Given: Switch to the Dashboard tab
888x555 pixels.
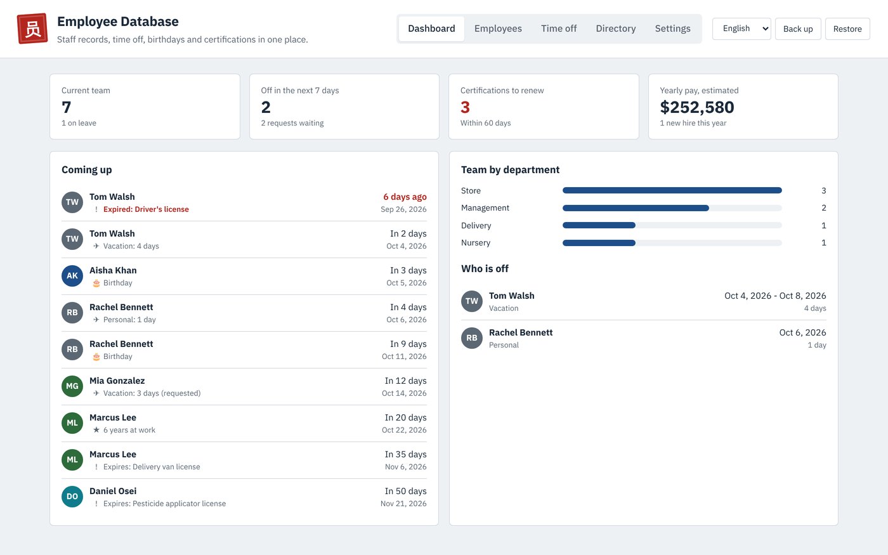Looking at the screenshot, I should [431, 29].
